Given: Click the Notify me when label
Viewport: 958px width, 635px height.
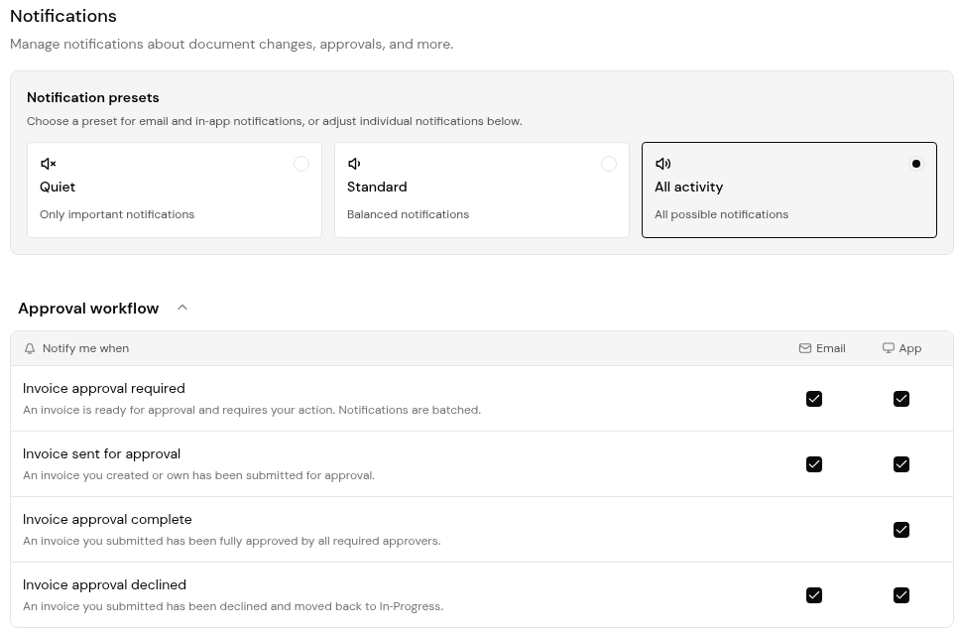Looking at the screenshot, I should [x=85, y=348].
